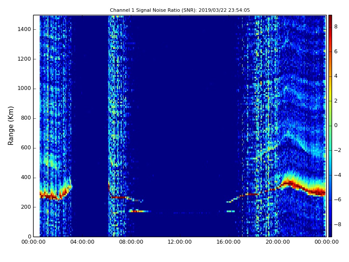Click the colorbar label 6
349x262 pixels.
click(336, 52)
